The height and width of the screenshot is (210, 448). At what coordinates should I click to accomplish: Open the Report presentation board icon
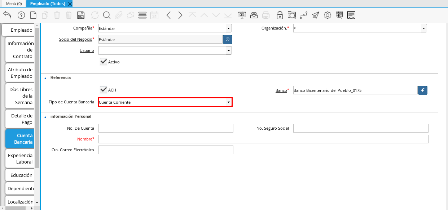[242, 15]
